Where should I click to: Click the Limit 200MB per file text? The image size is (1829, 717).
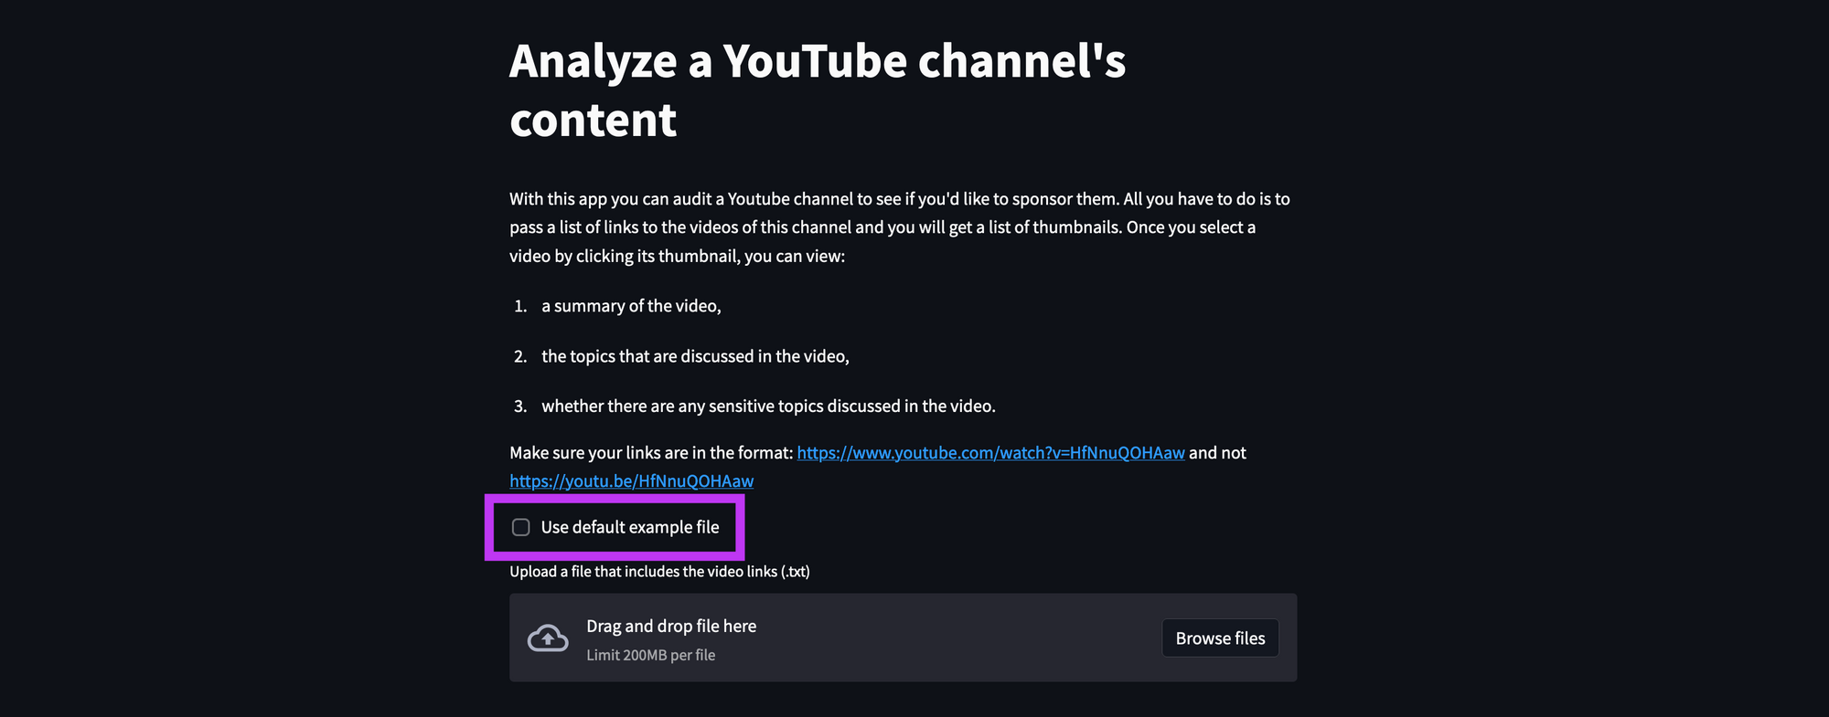(650, 655)
